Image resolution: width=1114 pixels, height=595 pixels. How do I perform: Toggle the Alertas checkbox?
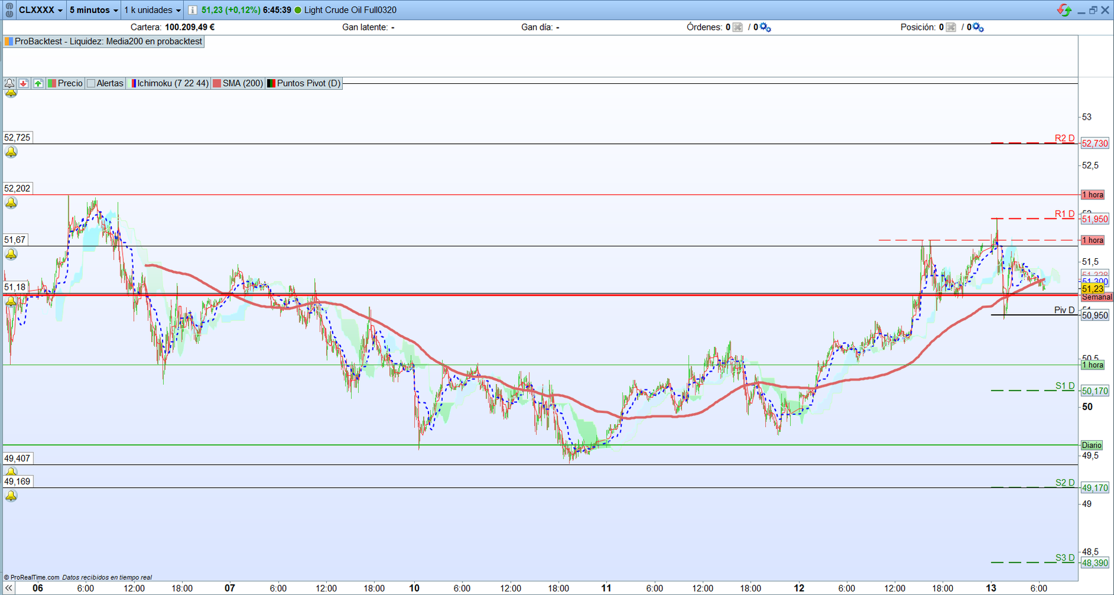click(91, 83)
